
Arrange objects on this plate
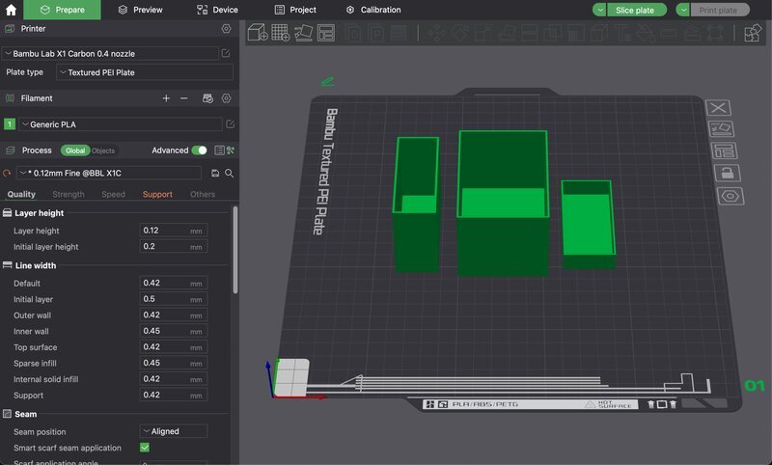725,151
